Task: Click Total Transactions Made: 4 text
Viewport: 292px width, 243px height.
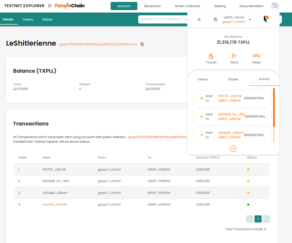Action: tap(245, 229)
